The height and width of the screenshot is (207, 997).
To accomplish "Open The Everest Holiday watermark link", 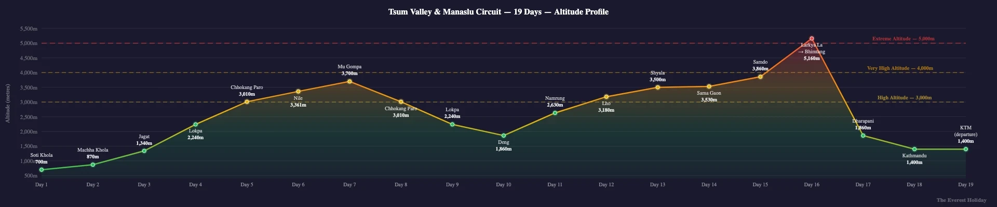I will tap(961, 200).
